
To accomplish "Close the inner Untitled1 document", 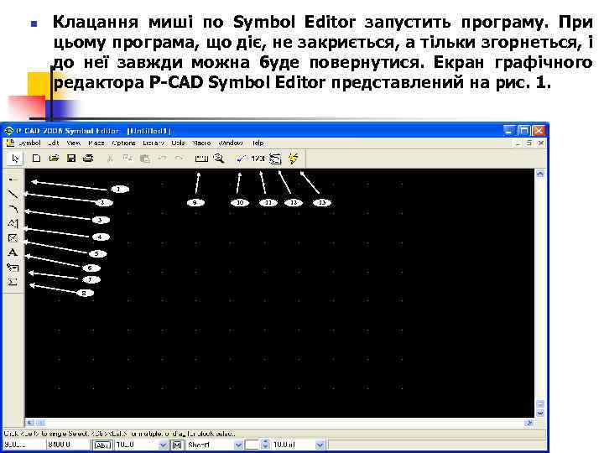I will click(541, 143).
